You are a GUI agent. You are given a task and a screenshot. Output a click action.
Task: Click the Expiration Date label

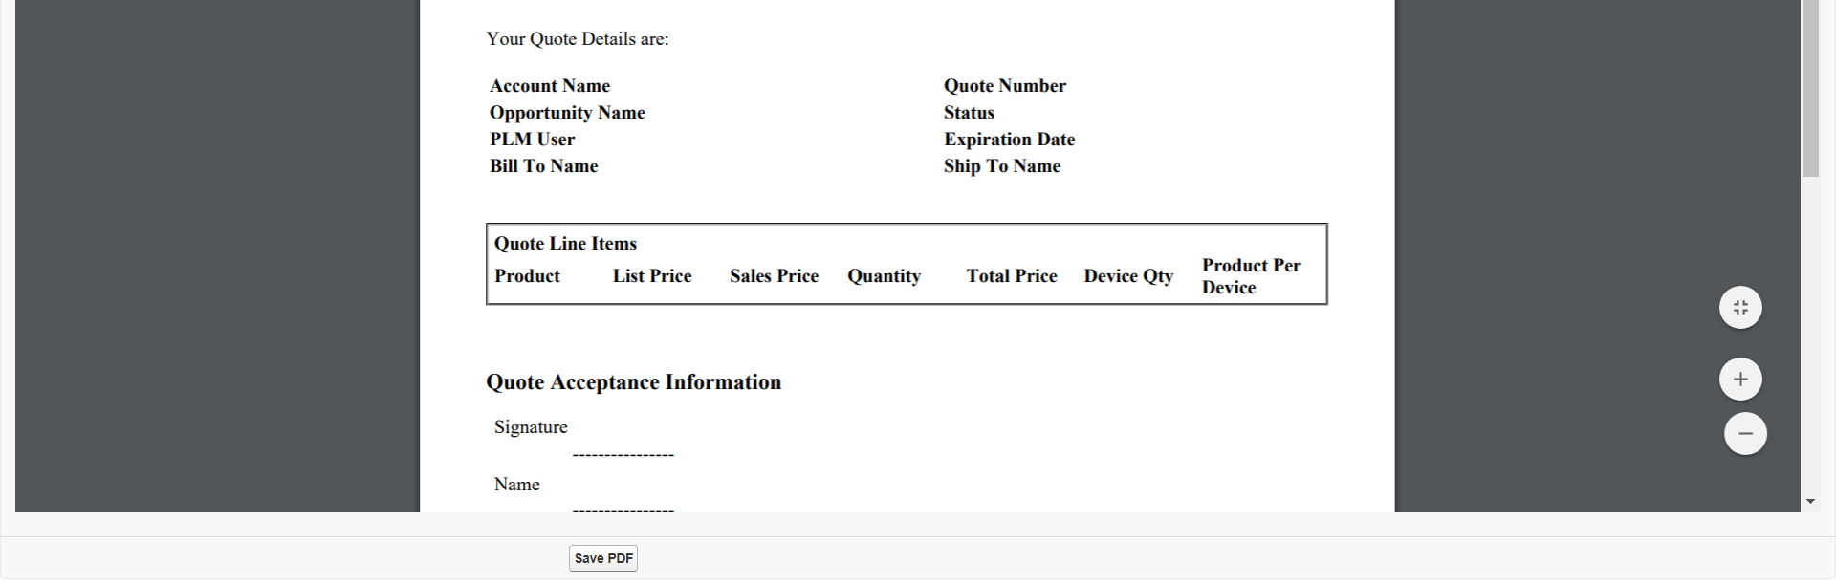[x=1009, y=140]
